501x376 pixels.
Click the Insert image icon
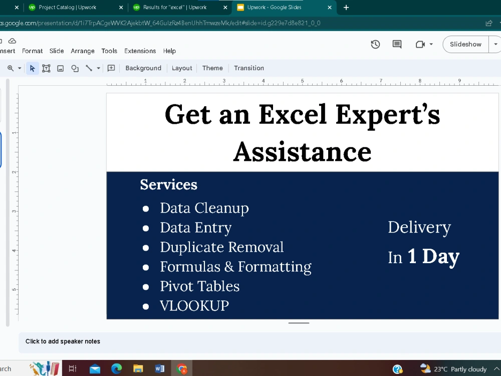[x=61, y=68]
